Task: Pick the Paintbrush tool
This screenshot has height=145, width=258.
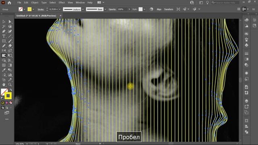Action: (x=10, y=41)
